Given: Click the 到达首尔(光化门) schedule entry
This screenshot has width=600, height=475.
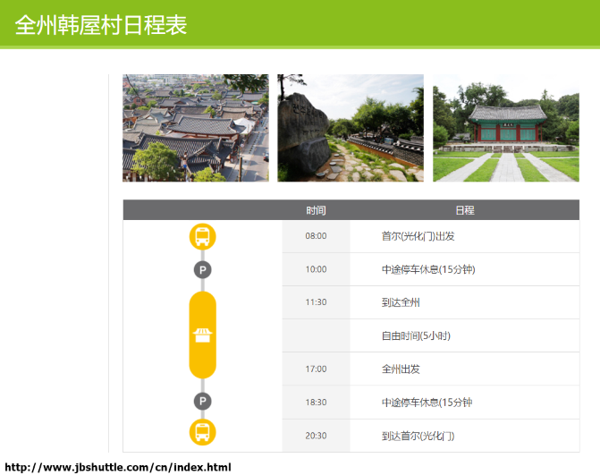Looking at the screenshot, I should pyautogui.click(x=418, y=436).
